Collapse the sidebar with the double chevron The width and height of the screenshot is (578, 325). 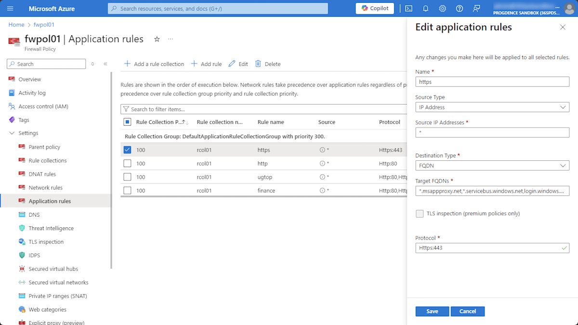(x=105, y=64)
